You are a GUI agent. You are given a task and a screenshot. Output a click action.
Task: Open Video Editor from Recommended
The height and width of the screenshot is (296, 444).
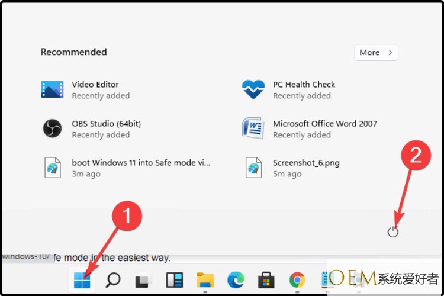[52, 89]
